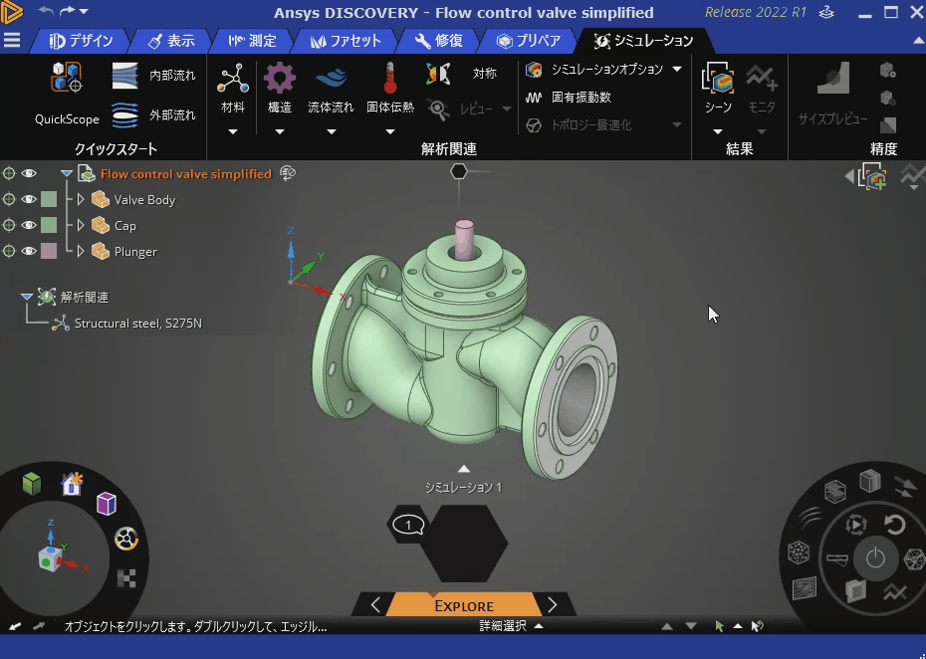Click the green cube icon in left wheel
This screenshot has height=659, width=926.
pos(32,484)
